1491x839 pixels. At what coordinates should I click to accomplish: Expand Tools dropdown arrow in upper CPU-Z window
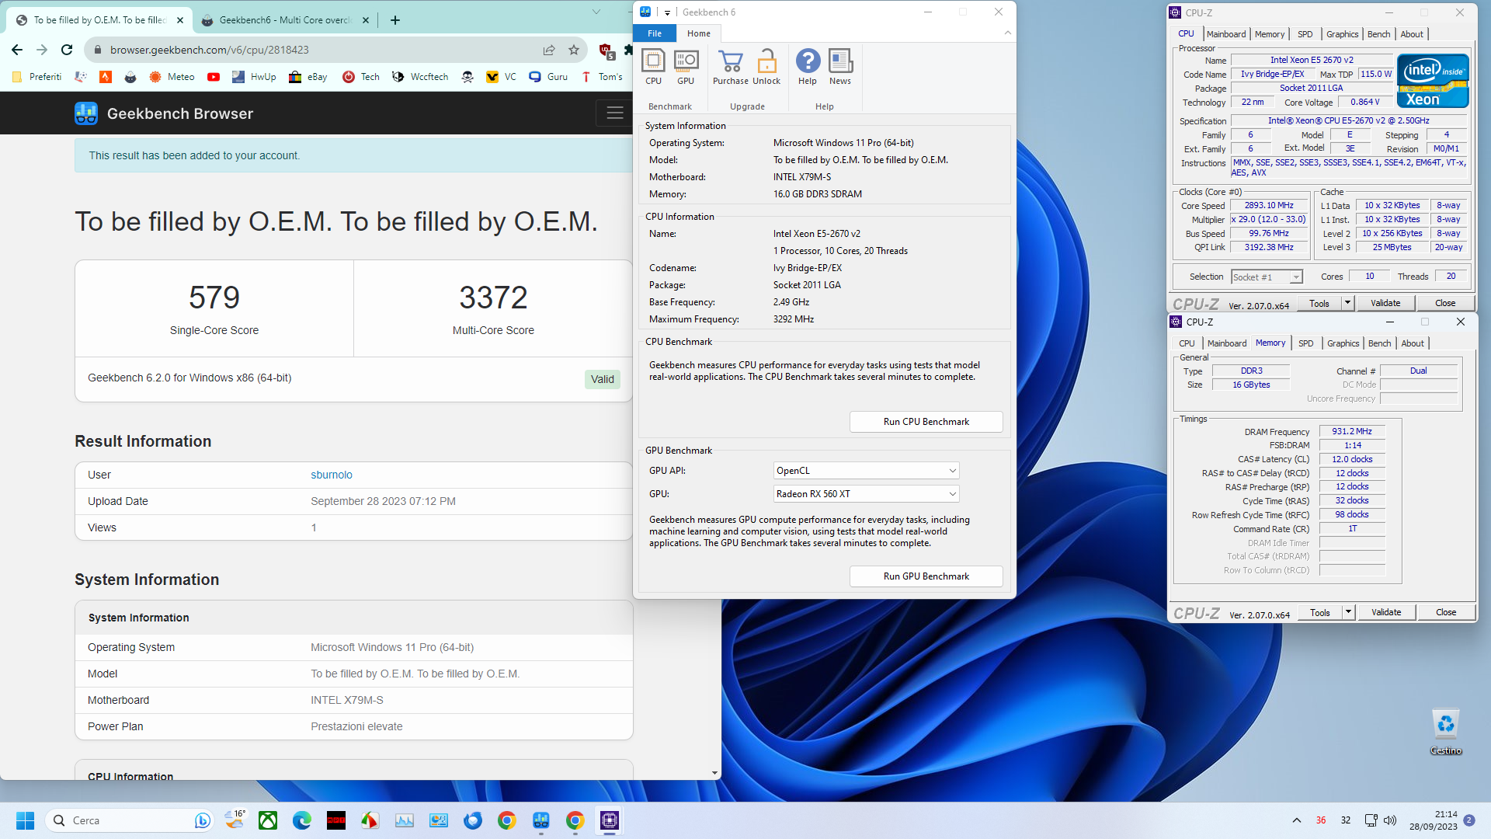(x=1348, y=303)
